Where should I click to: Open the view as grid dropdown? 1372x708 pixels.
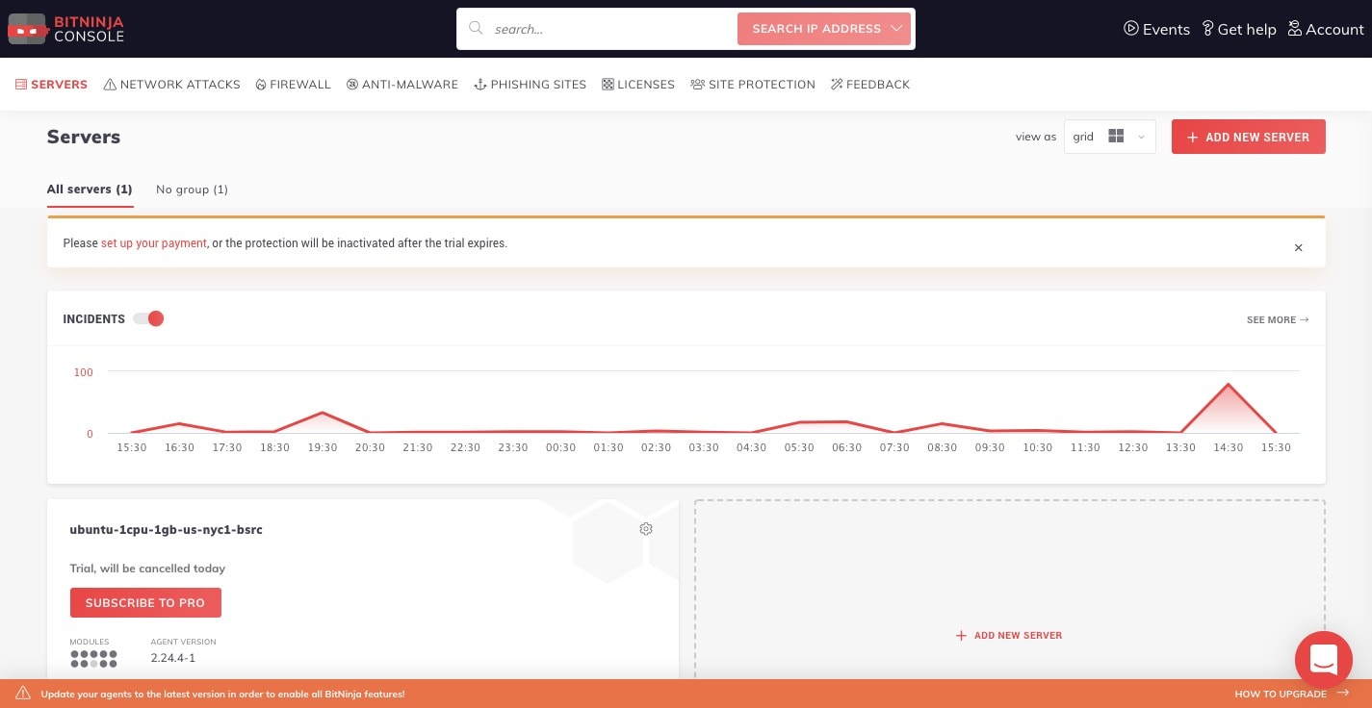tap(1109, 137)
